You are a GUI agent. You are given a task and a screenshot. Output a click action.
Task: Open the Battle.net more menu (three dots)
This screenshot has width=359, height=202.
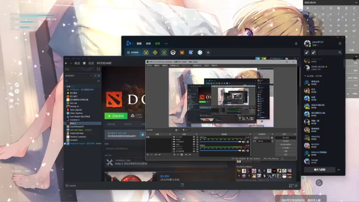tap(166, 44)
